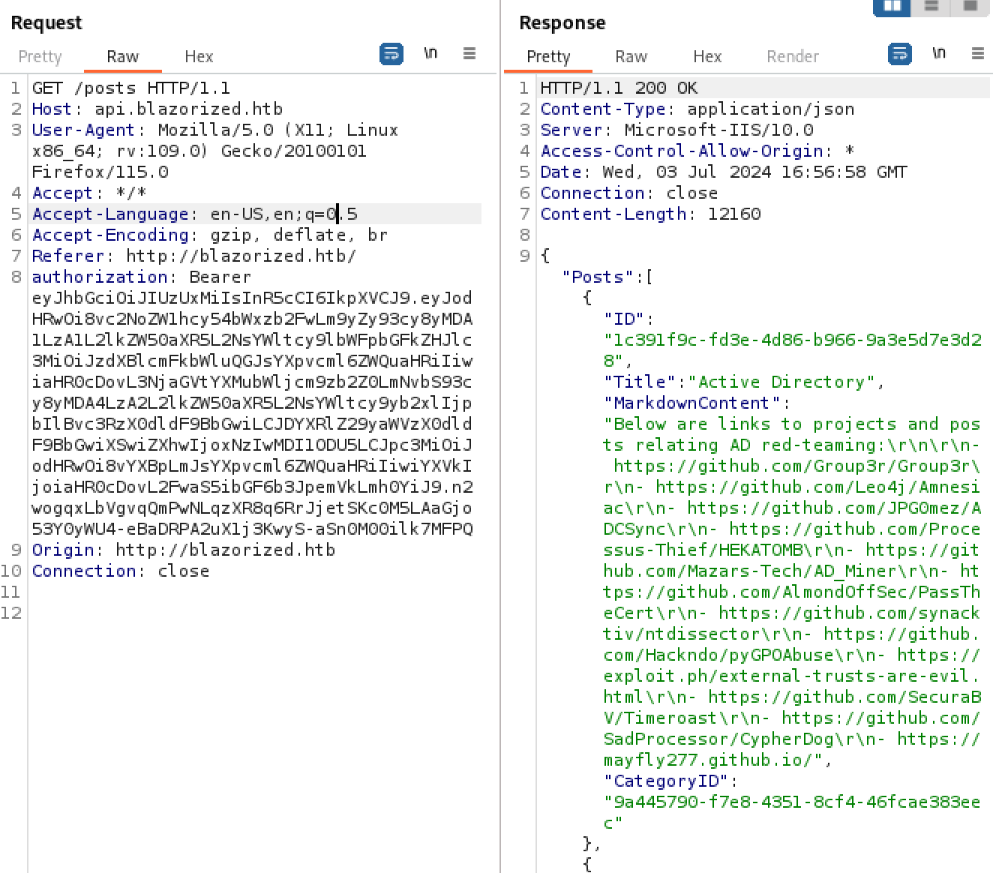The image size is (993, 873).
Task: Select the Request Raw tab
Action: [x=122, y=57]
